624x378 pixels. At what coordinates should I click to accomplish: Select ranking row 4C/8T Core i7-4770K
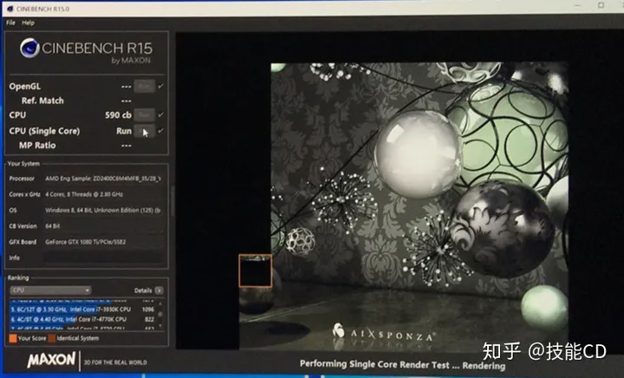click(82, 319)
